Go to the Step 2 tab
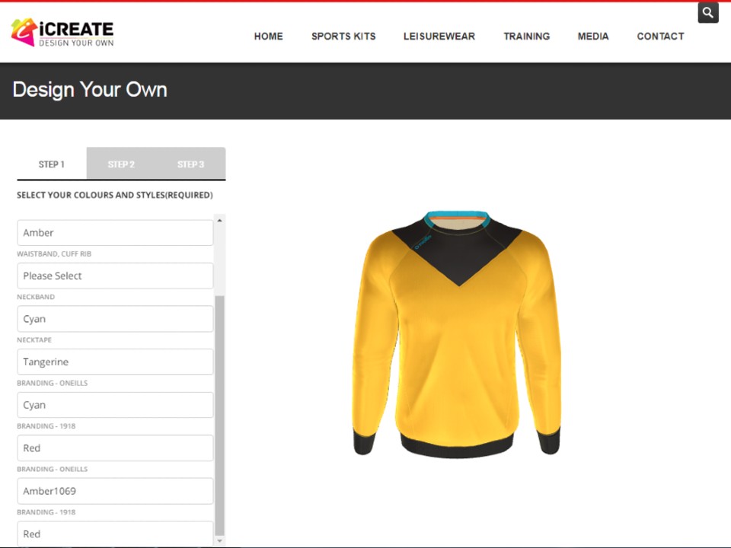The width and height of the screenshot is (731, 548). click(x=121, y=164)
